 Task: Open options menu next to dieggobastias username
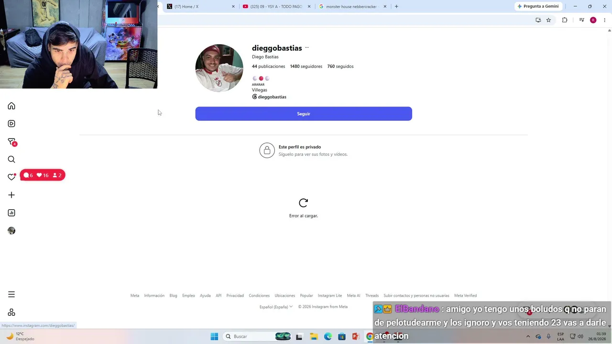coord(307,48)
